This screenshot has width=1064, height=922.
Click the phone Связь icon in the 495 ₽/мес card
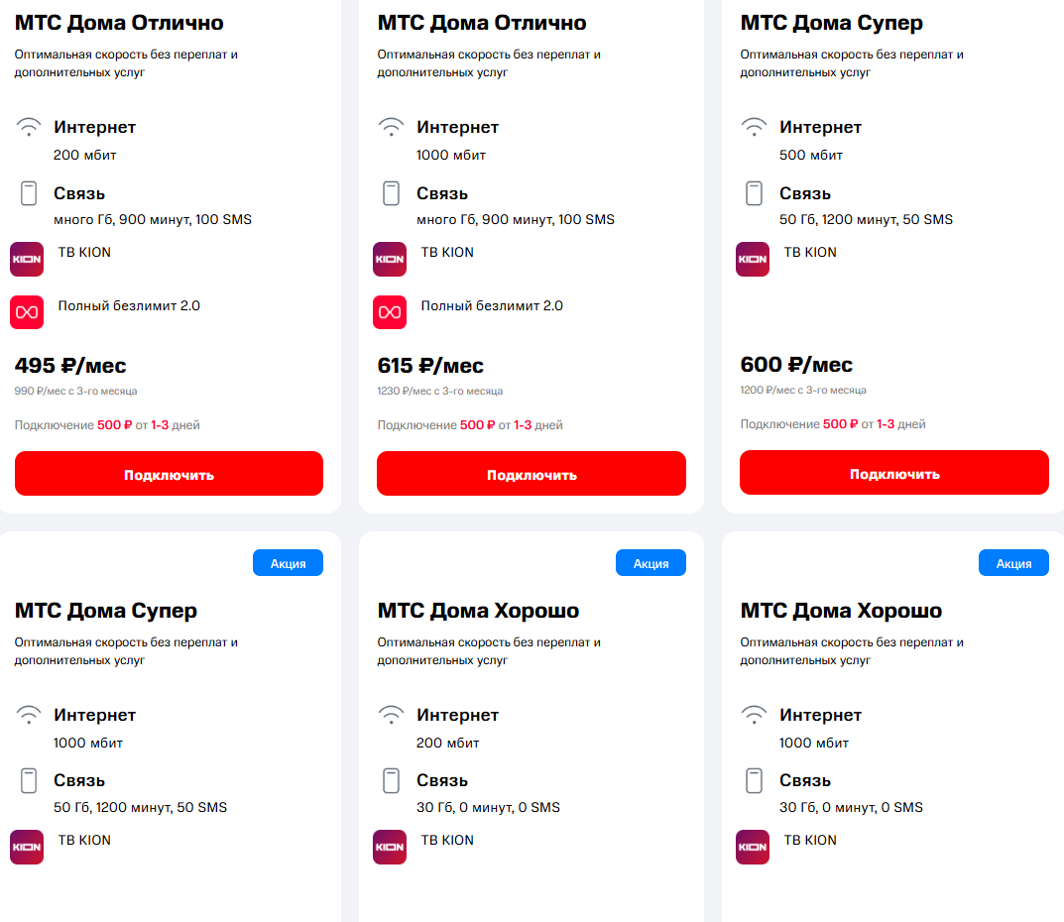click(29, 193)
